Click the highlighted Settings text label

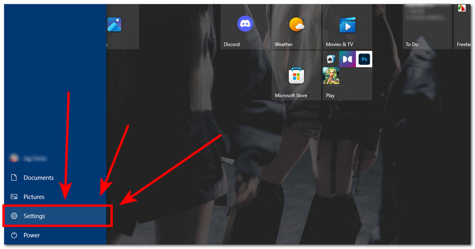(x=34, y=216)
